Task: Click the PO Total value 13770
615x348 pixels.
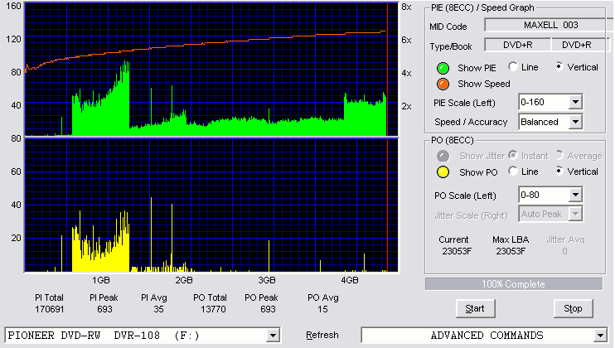Action: click(x=213, y=309)
